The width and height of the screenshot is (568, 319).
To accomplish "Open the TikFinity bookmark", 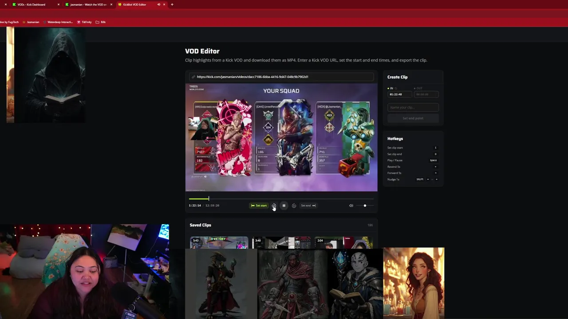I will coord(84,22).
